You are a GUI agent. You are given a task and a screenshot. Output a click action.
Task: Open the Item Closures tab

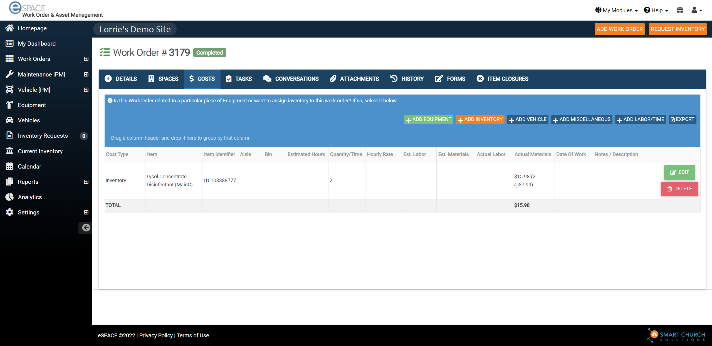pos(502,79)
